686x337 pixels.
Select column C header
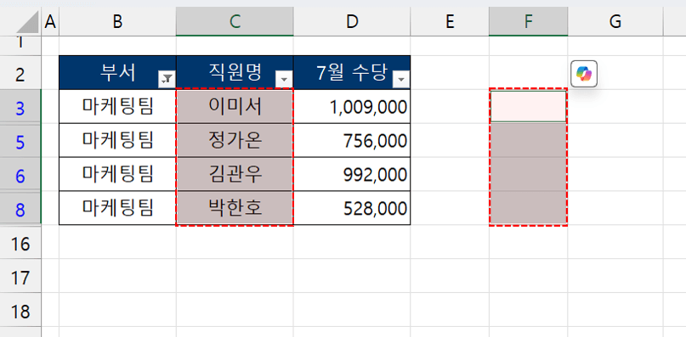[235, 22]
